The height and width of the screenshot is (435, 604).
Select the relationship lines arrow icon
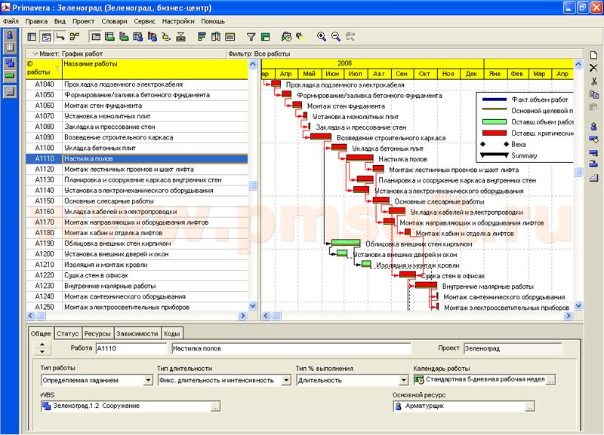point(60,37)
